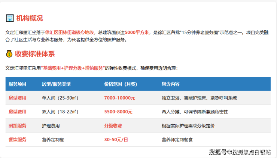Click the money bag icon beside 收费标准体系
This screenshot has width=277, height=158.
click(x=10, y=54)
